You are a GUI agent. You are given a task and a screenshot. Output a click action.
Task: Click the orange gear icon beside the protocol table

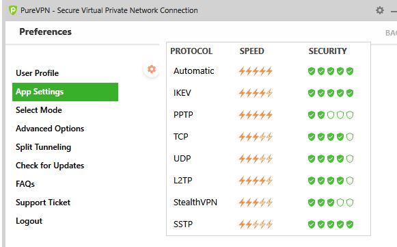pos(152,69)
